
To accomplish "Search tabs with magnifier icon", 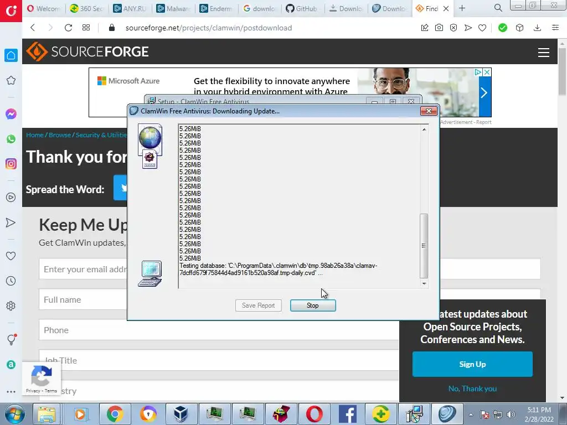I will click(x=498, y=8).
